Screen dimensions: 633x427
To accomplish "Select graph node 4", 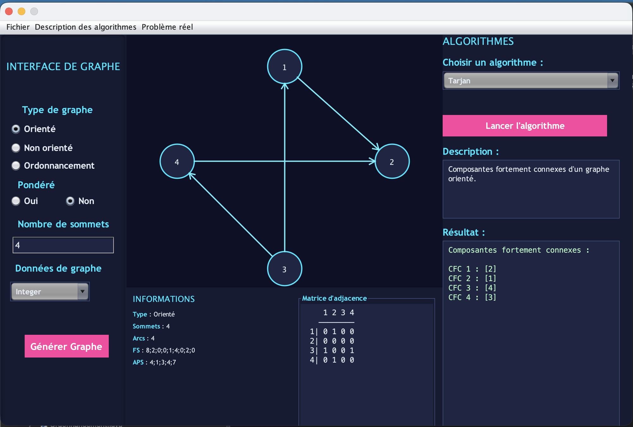I will point(177,161).
